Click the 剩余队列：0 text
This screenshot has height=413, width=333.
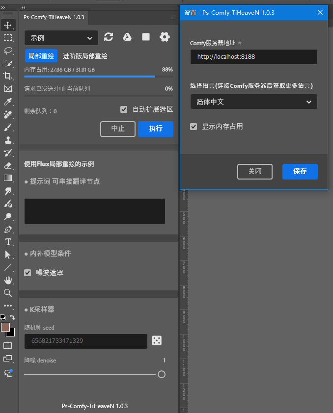pyautogui.click(x=40, y=111)
